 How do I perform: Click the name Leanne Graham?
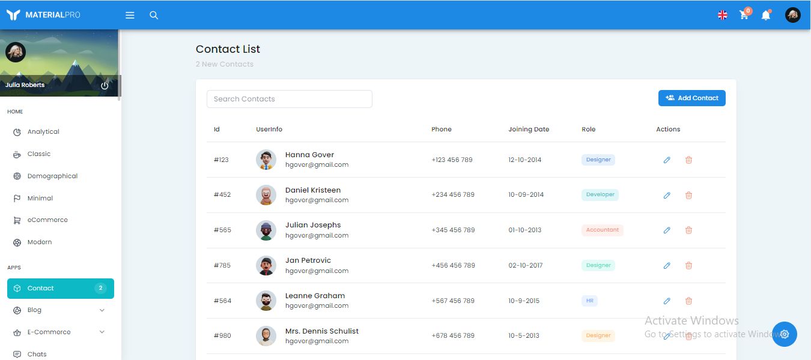click(315, 296)
